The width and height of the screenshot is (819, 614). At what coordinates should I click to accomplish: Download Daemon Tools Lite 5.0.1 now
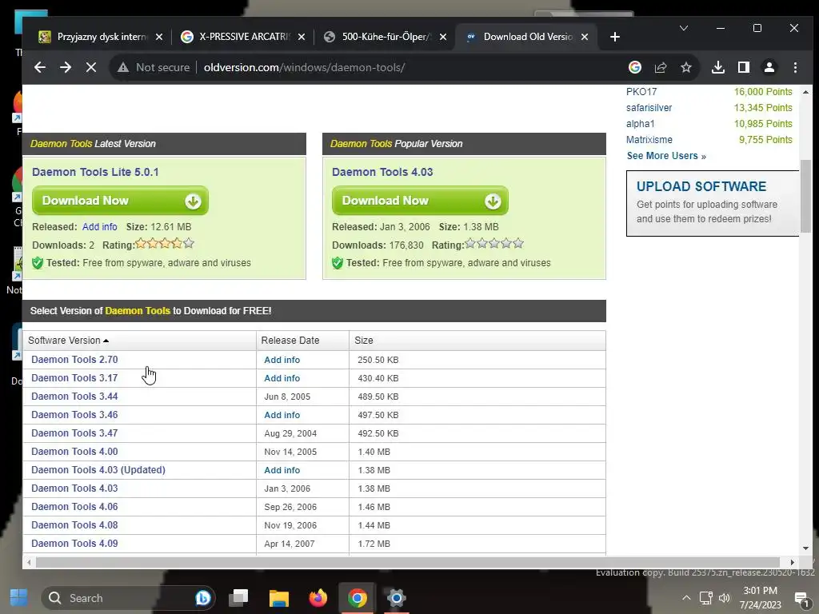click(120, 201)
